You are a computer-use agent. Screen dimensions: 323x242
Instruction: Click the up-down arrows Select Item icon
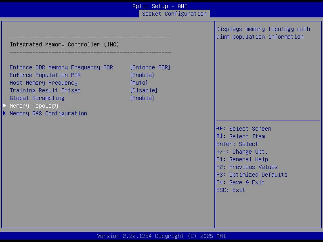[x=220, y=136]
